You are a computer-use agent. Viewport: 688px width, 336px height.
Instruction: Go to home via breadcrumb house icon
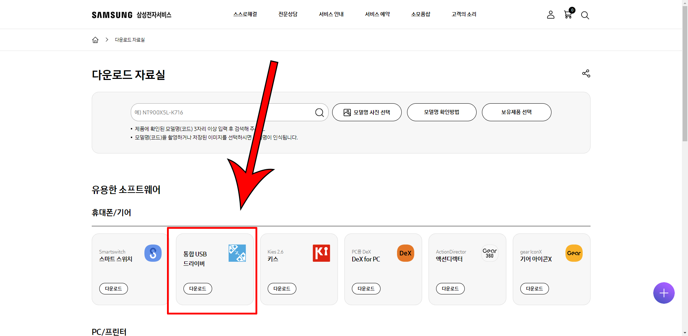[x=95, y=40]
